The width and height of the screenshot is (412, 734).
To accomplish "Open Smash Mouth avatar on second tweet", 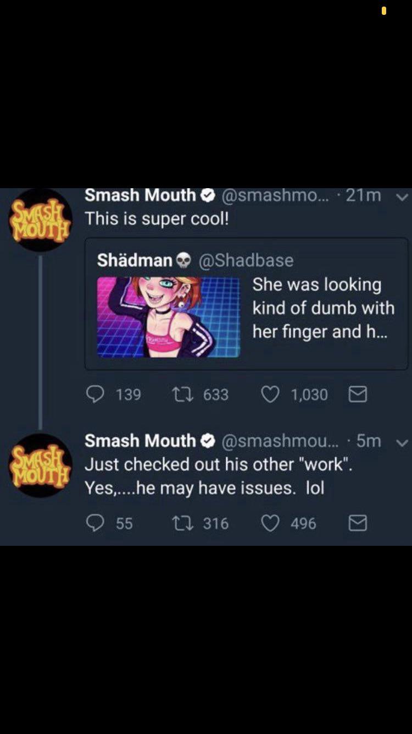I will click(x=40, y=465).
